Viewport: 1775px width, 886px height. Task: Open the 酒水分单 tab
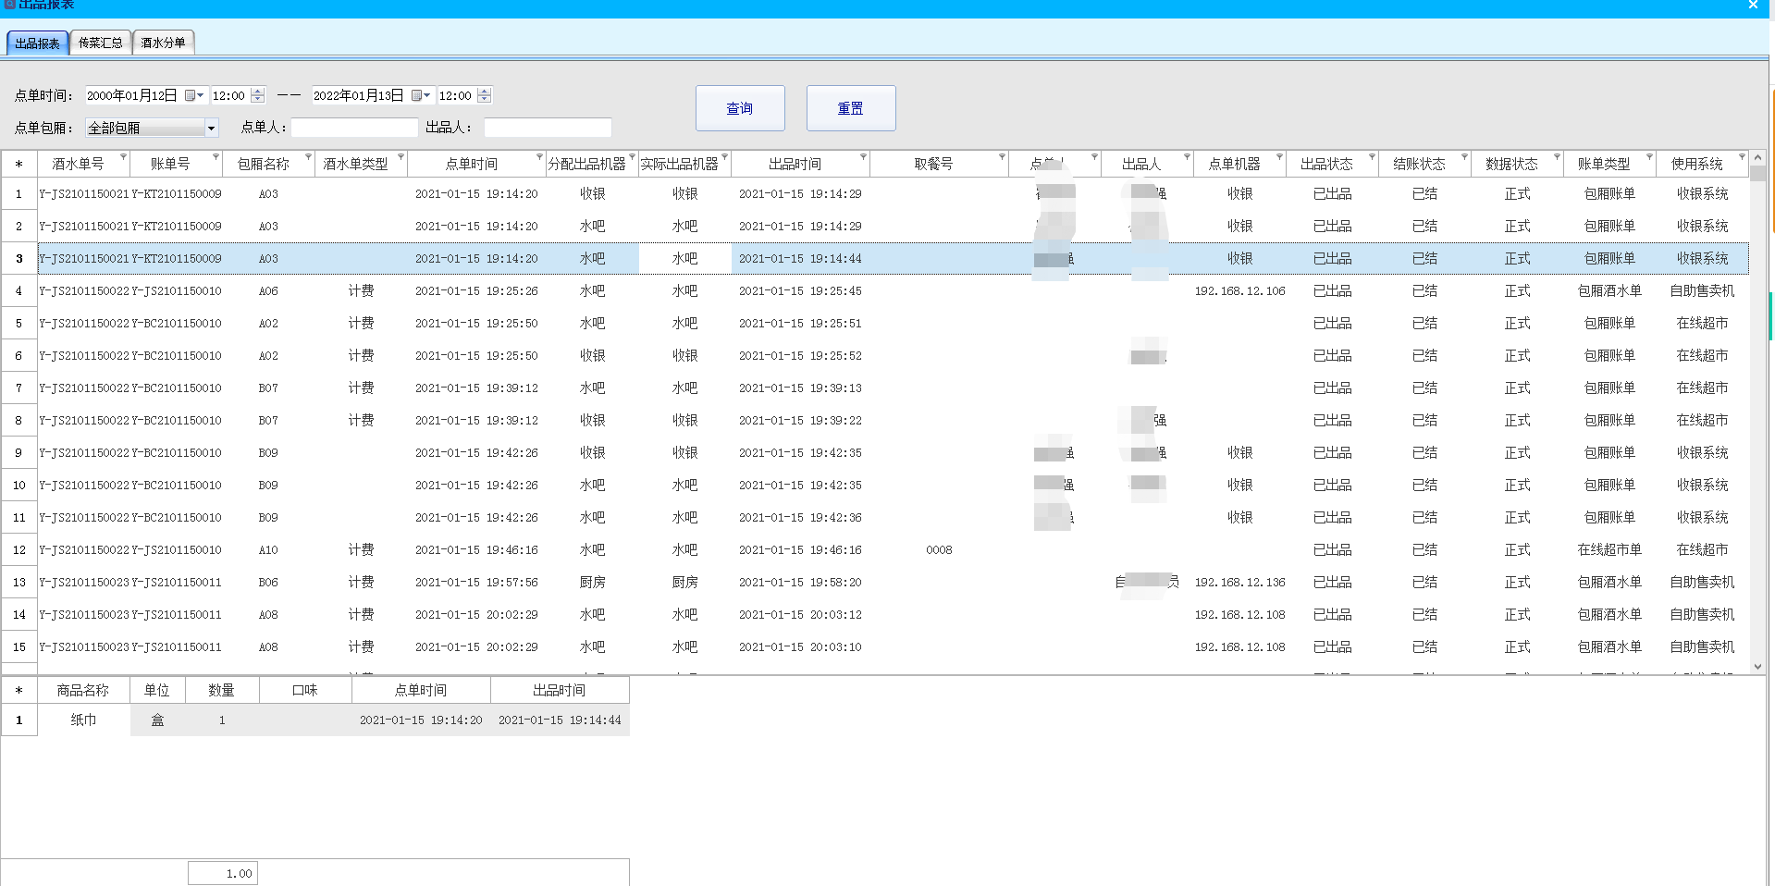tap(163, 43)
